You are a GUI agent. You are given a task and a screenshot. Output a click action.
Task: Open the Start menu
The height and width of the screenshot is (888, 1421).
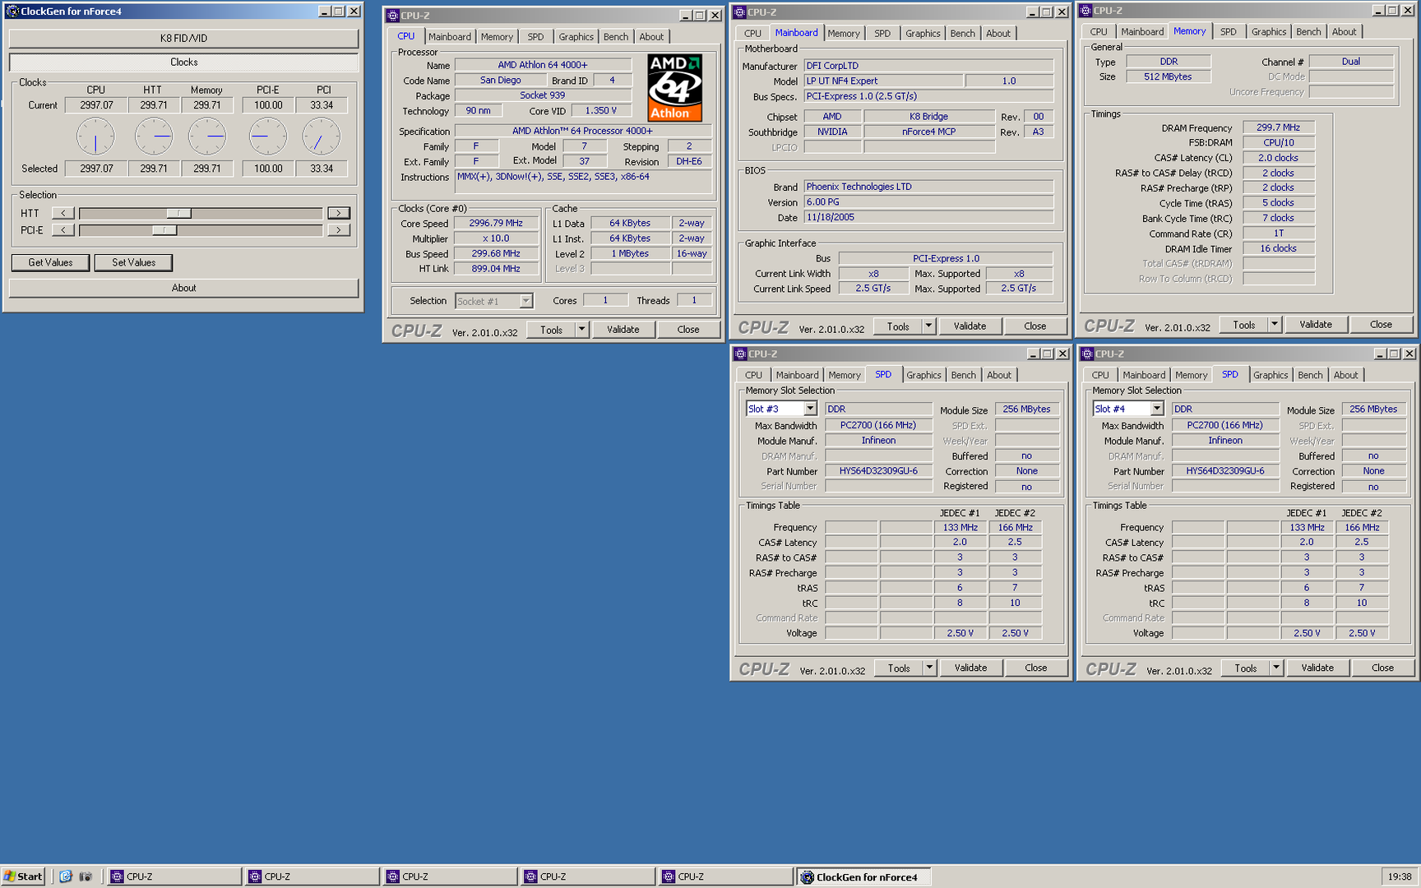pyautogui.click(x=23, y=876)
